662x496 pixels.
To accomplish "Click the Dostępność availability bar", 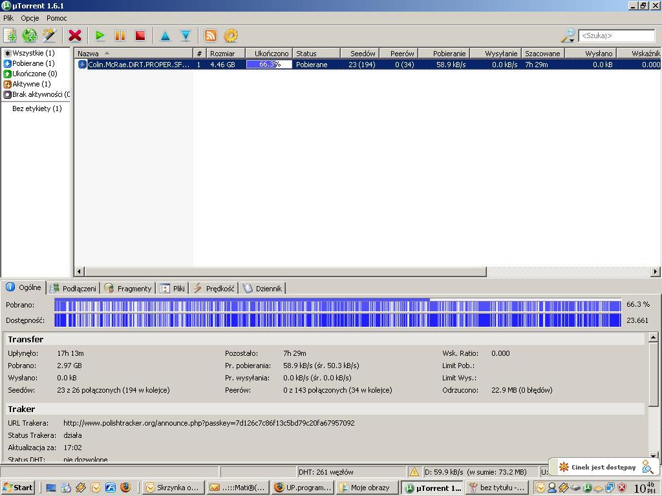I will 337,320.
